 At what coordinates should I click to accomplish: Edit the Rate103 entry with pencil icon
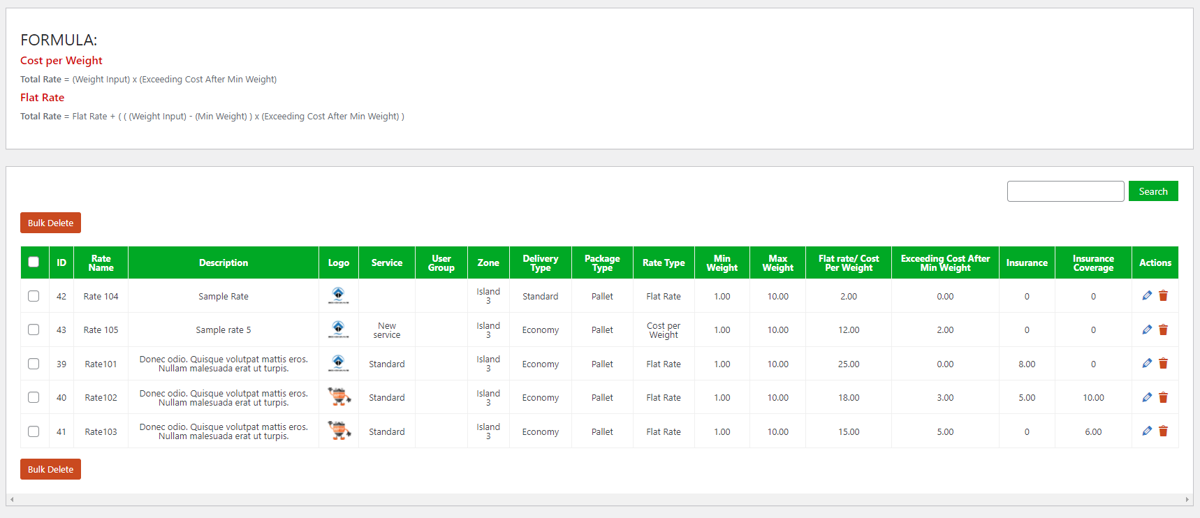tap(1147, 431)
